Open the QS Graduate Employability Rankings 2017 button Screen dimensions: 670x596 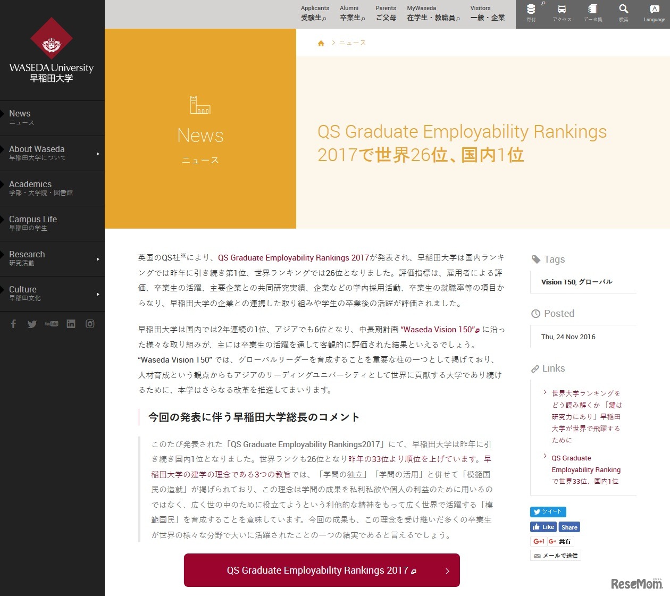[321, 570]
